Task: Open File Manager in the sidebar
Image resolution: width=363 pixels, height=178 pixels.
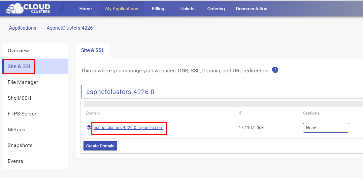Action: 23,82
